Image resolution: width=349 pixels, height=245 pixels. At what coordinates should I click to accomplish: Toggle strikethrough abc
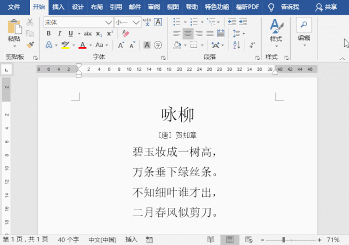click(88, 34)
